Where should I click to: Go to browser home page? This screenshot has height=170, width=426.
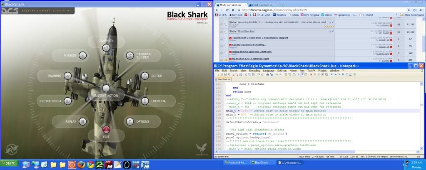click(x=233, y=10)
